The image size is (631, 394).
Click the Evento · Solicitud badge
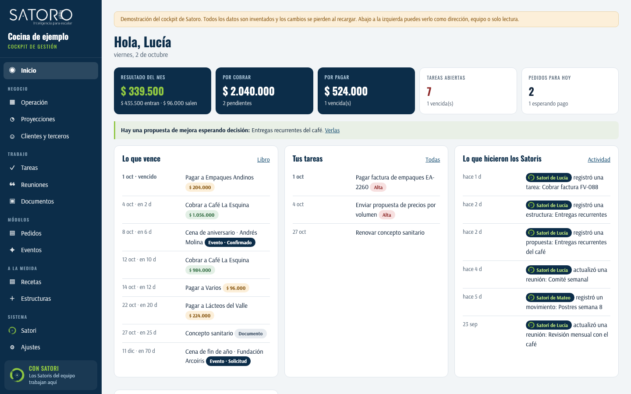(228, 361)
